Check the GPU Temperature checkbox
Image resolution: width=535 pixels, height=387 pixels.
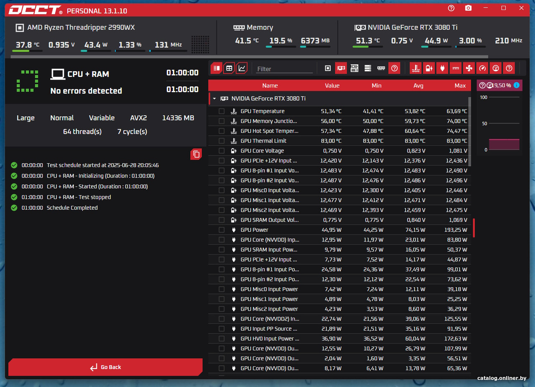(222, 111)
